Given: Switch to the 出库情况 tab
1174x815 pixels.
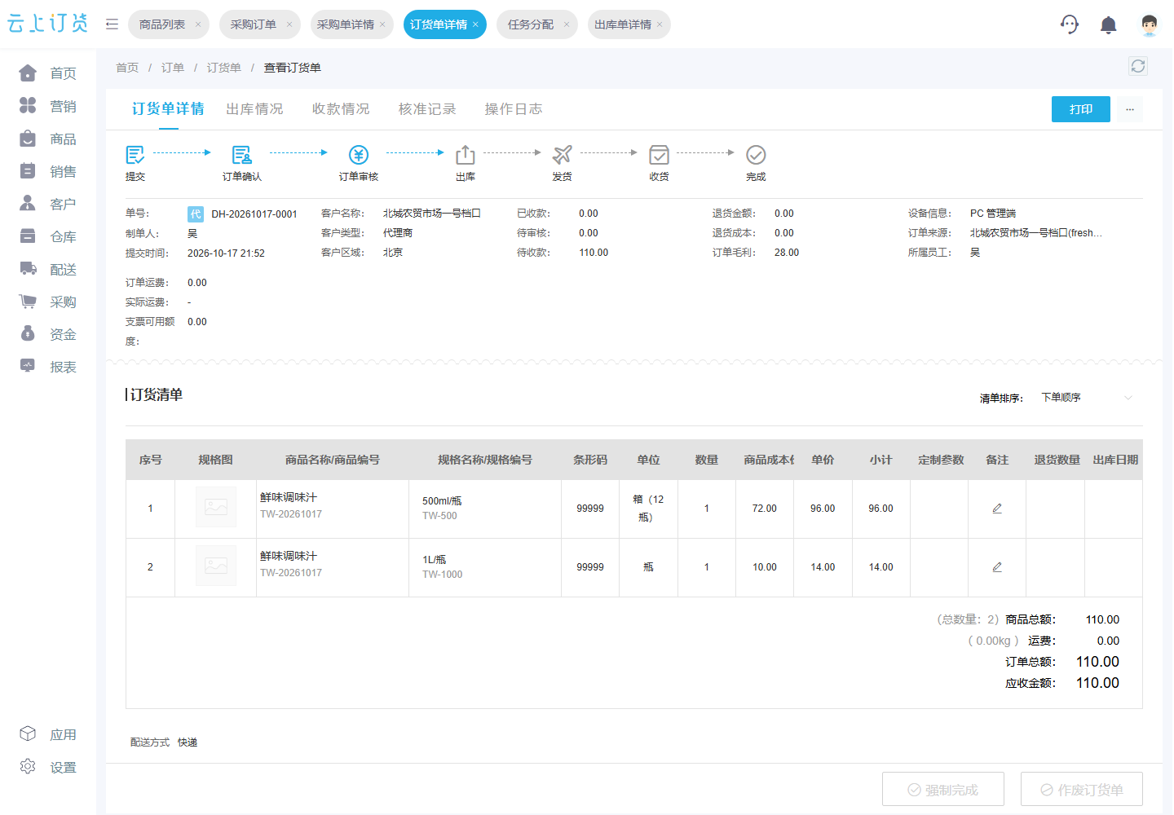Looking at the screenshot, I should (254, 109).
